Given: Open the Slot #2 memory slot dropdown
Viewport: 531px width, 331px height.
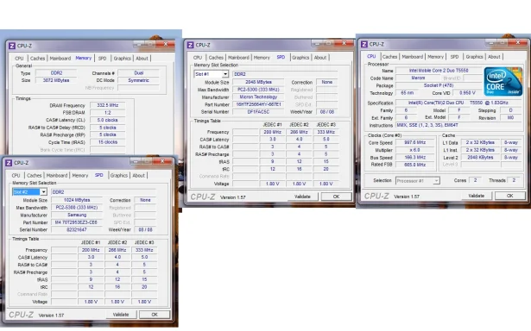Looking at the screenshot, I should [43, 192].
